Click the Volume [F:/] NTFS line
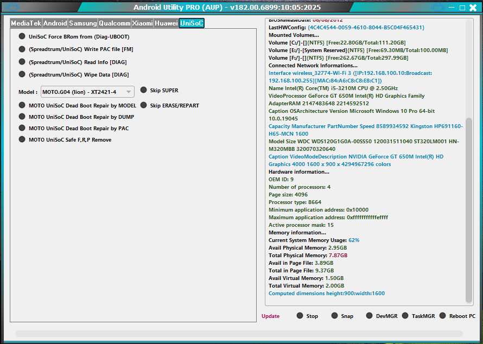Screen dimensions: 483x344 (x=339, y=58)
